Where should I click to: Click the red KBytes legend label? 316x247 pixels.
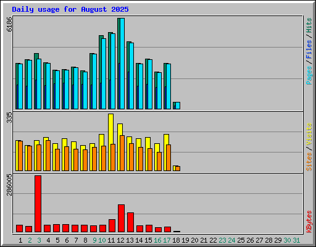coord(309,222)
